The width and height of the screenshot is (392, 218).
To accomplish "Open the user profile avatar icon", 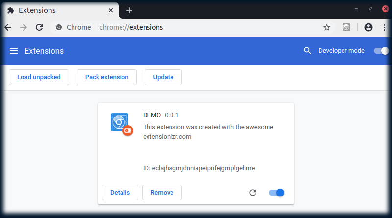I will tap(368, 27).
